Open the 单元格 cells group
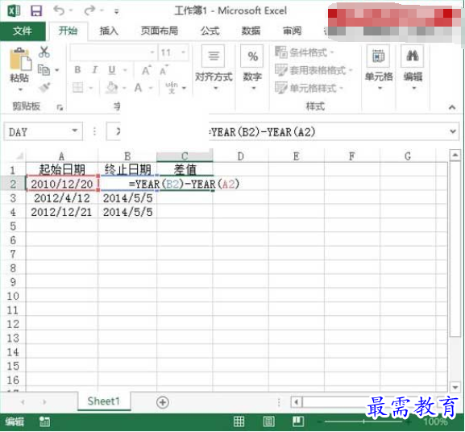The image size is (465, 432). point(379,69)
